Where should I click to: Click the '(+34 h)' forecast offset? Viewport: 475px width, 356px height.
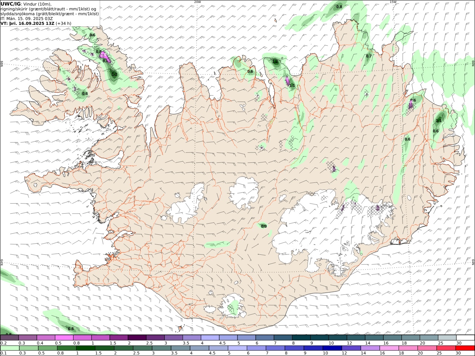(63, 23)
